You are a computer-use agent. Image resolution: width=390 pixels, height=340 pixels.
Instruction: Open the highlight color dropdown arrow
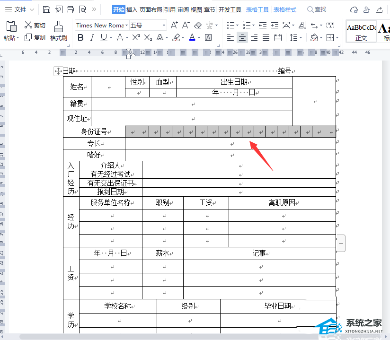[183, 38]
